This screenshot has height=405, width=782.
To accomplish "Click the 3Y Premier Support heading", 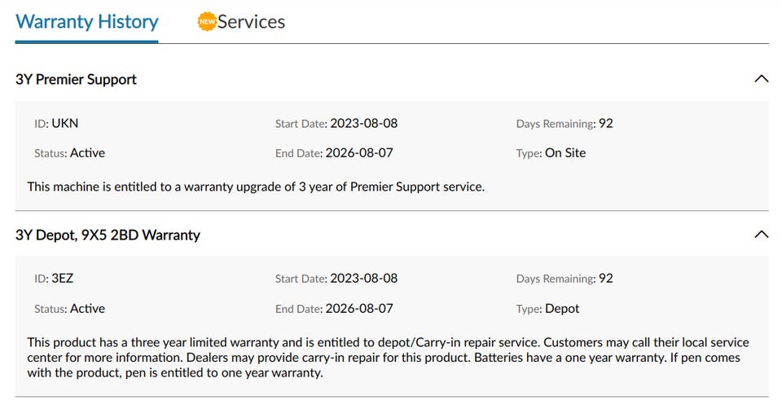I will tap(76, 80).
